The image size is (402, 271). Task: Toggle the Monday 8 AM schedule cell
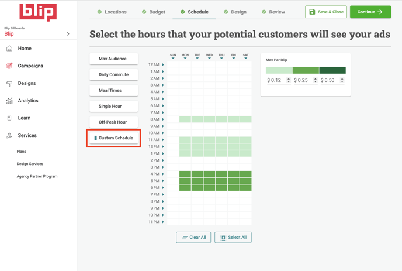coord(185,119)
